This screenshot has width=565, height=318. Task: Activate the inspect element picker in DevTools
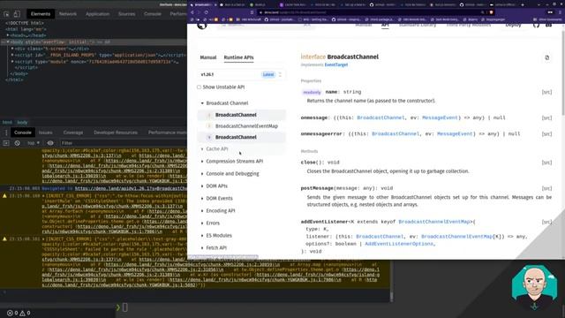coord(6,14)
